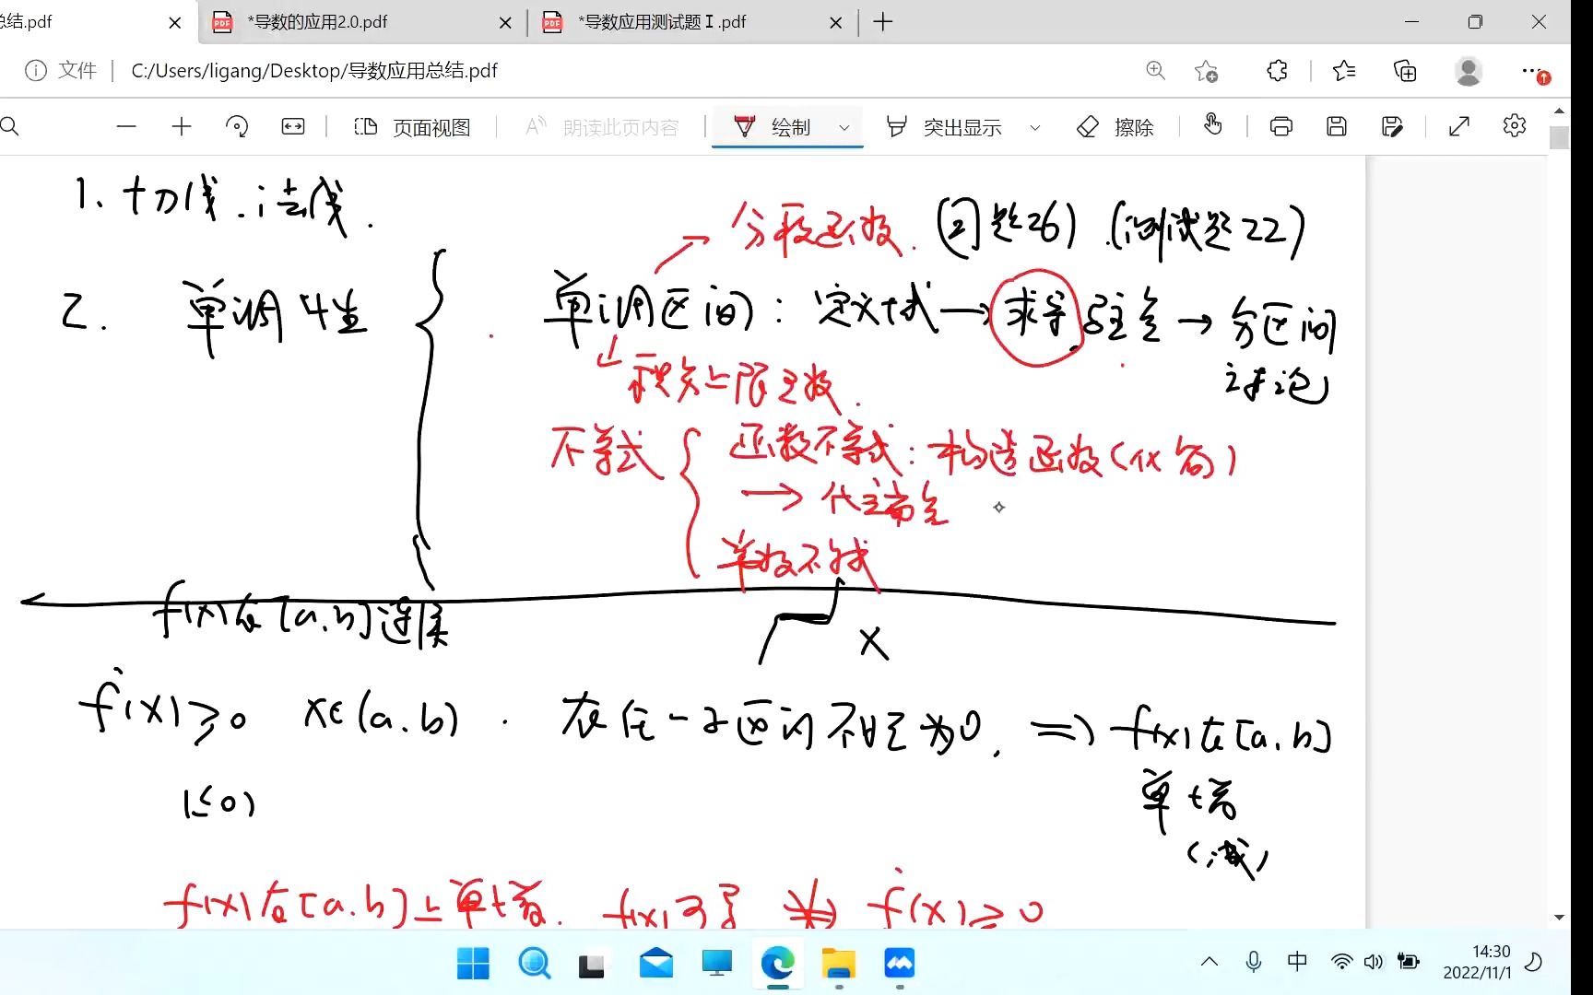Toggle 突出显示 highlight mode
This screenshot has height=995, width=1593.
pos(950,126)
